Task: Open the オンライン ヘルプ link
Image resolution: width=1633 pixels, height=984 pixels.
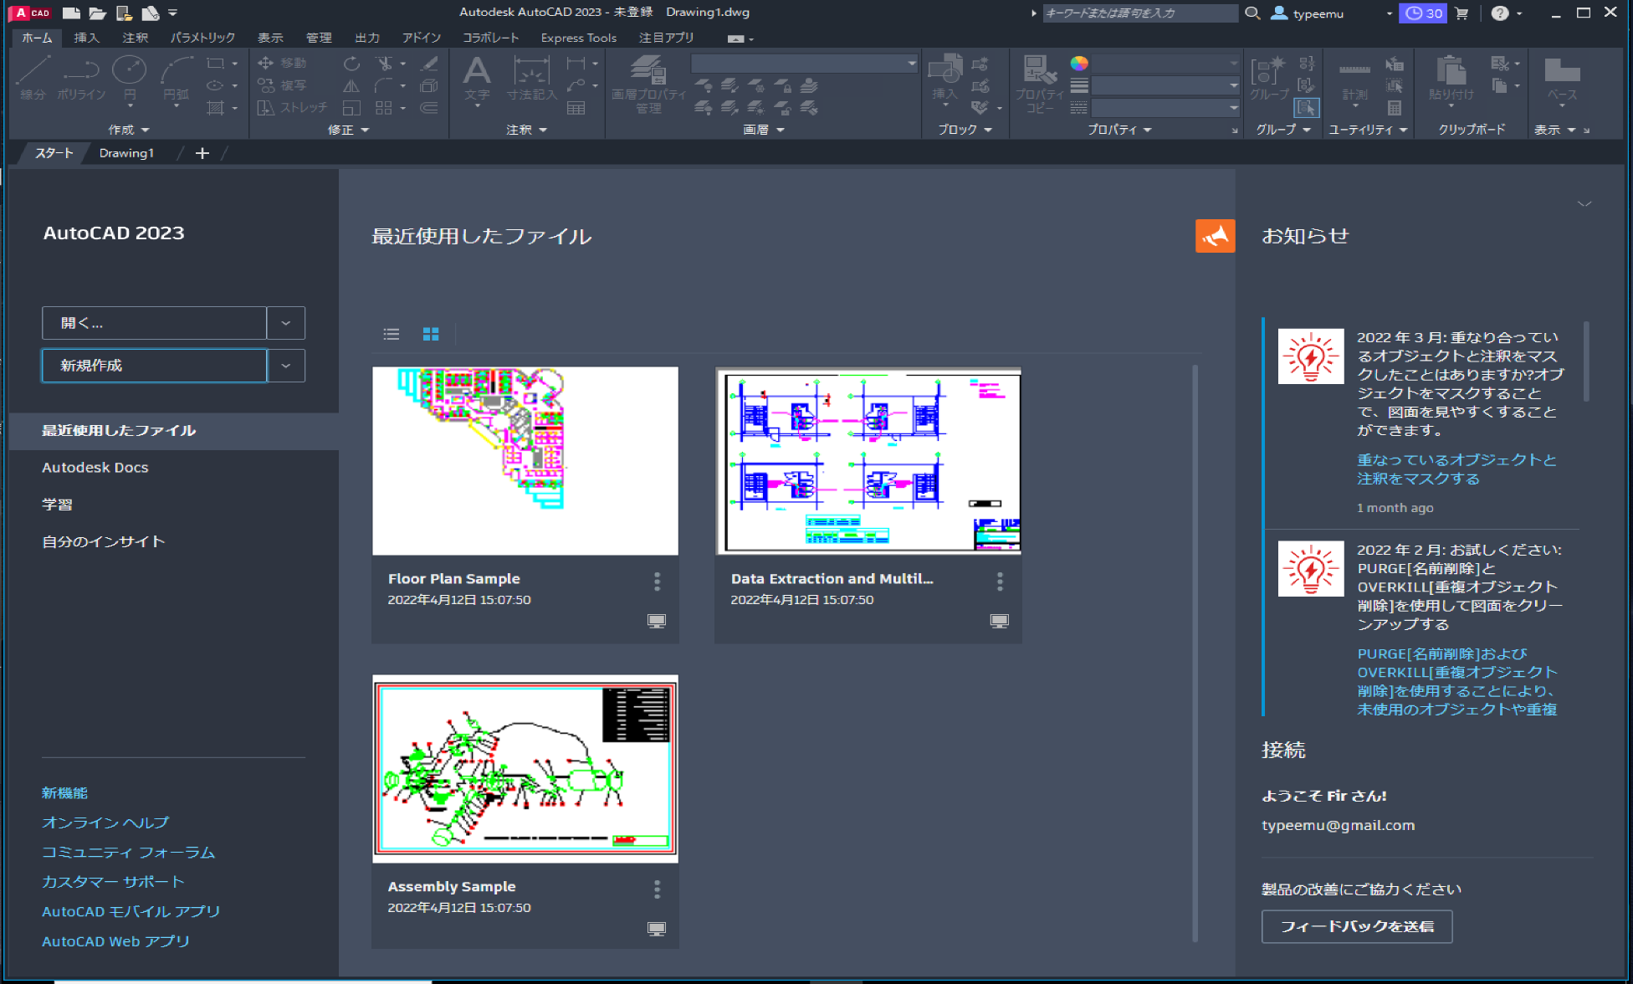Action: pyautogui.click(x=105, y=823)
